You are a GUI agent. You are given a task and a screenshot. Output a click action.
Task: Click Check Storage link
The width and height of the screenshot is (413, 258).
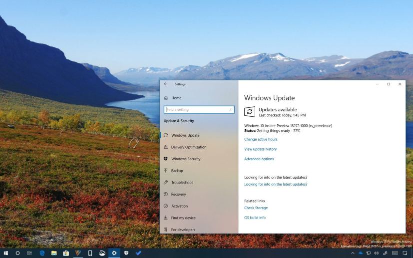[x=256, y=208]
